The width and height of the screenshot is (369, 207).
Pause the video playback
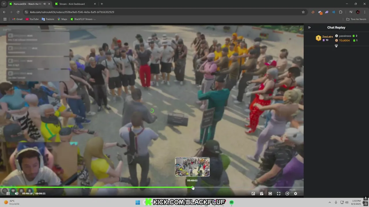pyautogui.click(x=8, y=193)
